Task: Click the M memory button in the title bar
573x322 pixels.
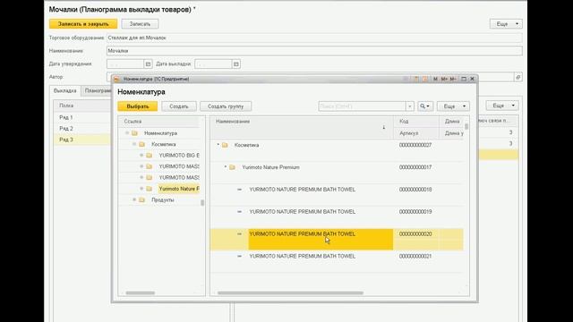Action: 435,79
